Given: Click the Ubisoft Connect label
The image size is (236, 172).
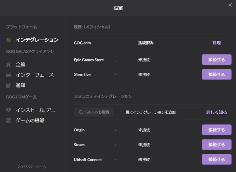Looking at the screenshot, I should pos(88,160).
